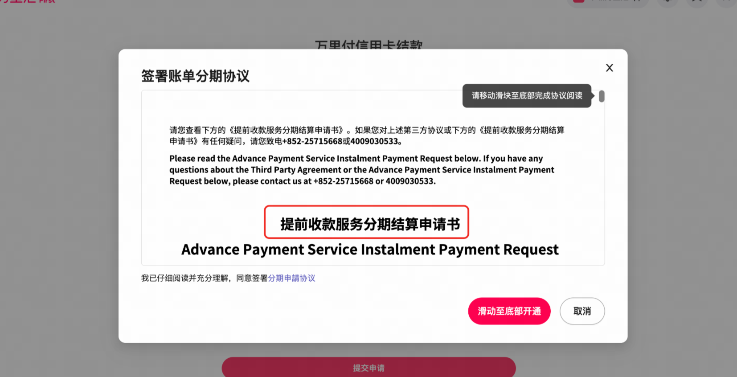Click the red logo at top-left corner
737x377 pixels.
coord(28,1)
